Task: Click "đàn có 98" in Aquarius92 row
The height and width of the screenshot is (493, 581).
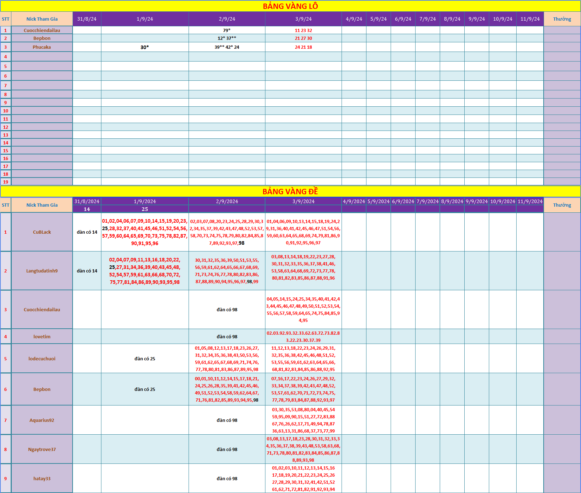Action: (x=227, y=420)
